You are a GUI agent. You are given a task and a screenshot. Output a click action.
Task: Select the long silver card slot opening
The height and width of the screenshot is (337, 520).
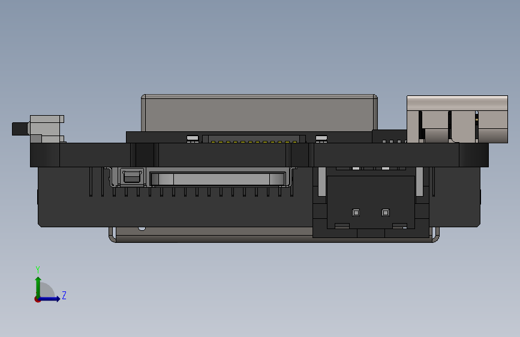(218, 179)
